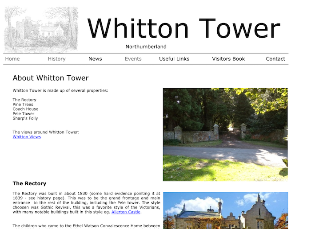Click the About Whitton Tower heading

pyautogui.click(x=51, y=78)
